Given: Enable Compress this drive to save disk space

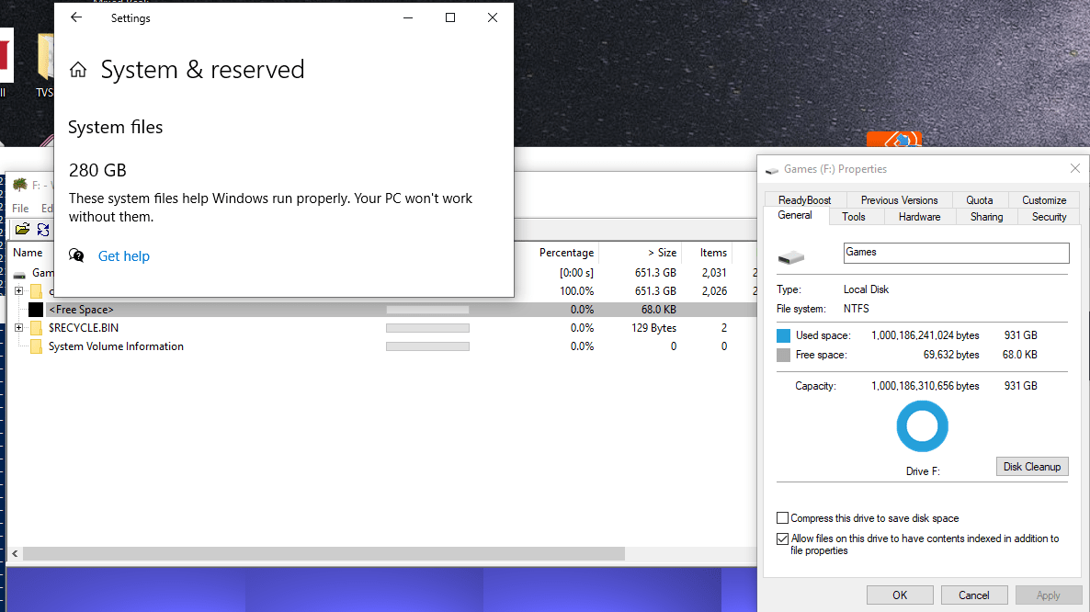Looking at the screenshot, I should click(x=783, y=517).
